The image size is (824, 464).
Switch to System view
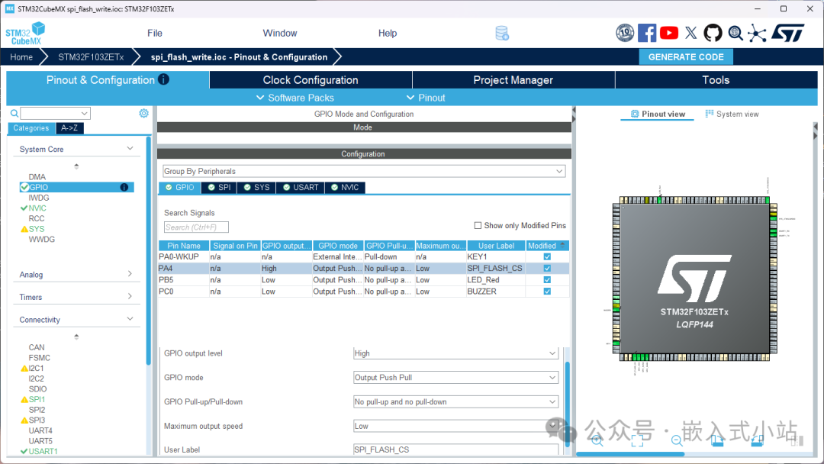(732, 114)
